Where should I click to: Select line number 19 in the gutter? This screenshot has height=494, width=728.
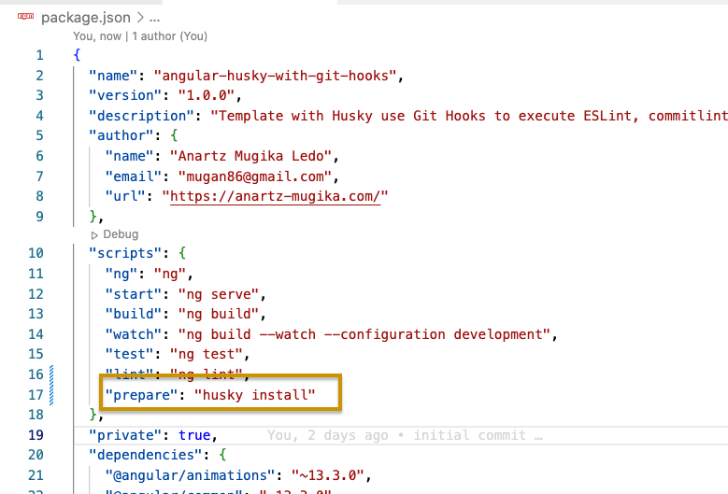click(36, 435)
